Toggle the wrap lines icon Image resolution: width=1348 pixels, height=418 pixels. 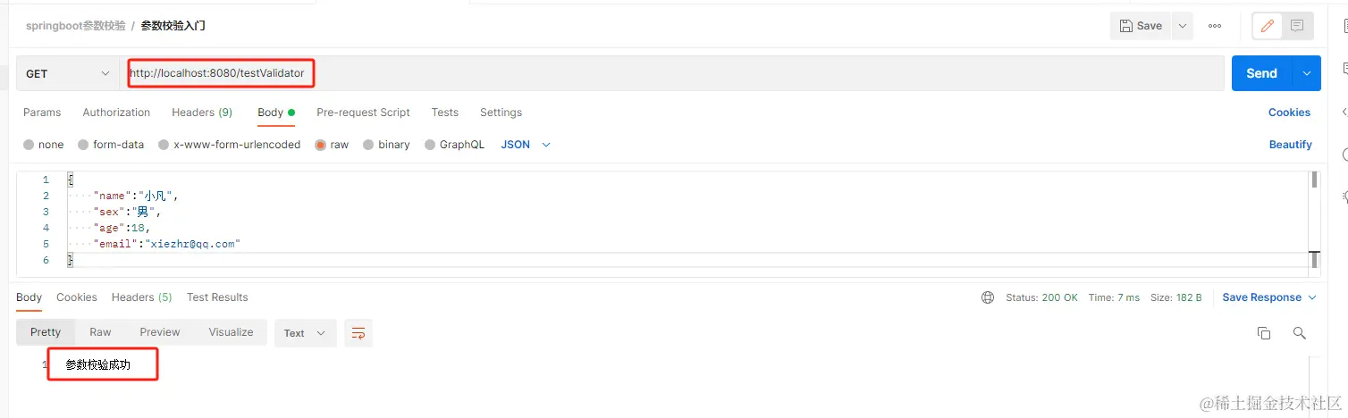[x=358, y=333]
